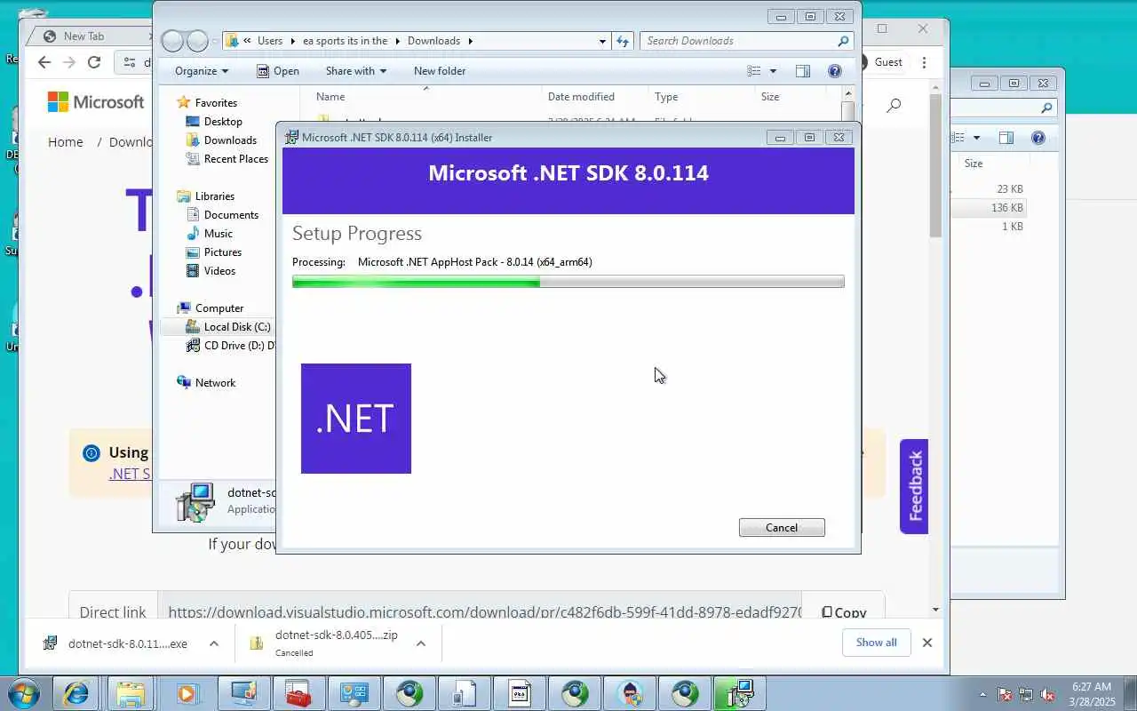Switch to the installer taskbar icon
Viewport: 1137px width, 711px height.
[739, 693]
